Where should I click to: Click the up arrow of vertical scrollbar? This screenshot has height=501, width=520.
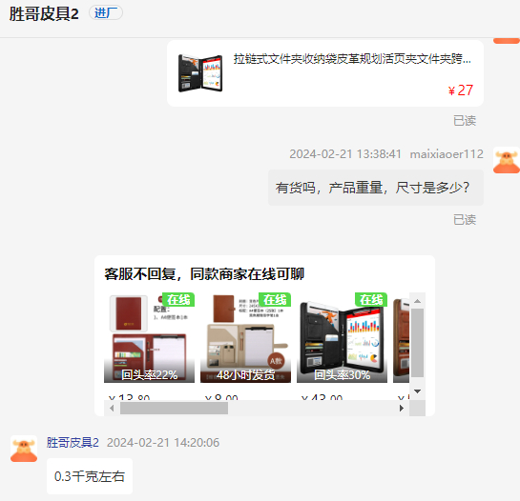[x=418, y=301]
